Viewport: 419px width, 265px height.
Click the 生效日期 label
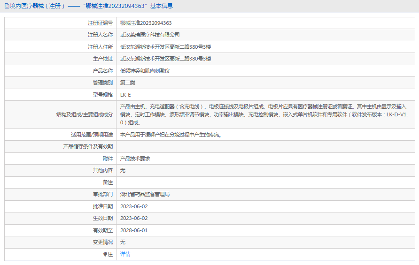click(x=103, y=218)
